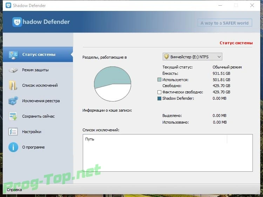Image resolution: width=263 pixels, height=197 pixels.
Task: Click the 'A way to a SAFER world' banner
Action: click(x=225, y=23)
